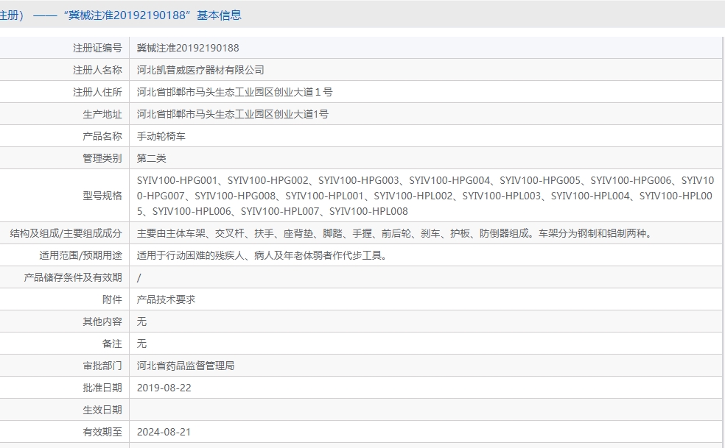Click the company name 河北凯普威医疗器材有限公司
Image resolution: width=725 pixels, height=448 pixels.
point(200,70)
